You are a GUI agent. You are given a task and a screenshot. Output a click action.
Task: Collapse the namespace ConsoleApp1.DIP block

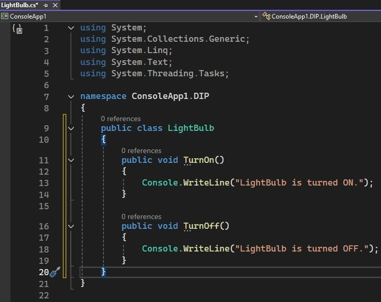point(71,97)
